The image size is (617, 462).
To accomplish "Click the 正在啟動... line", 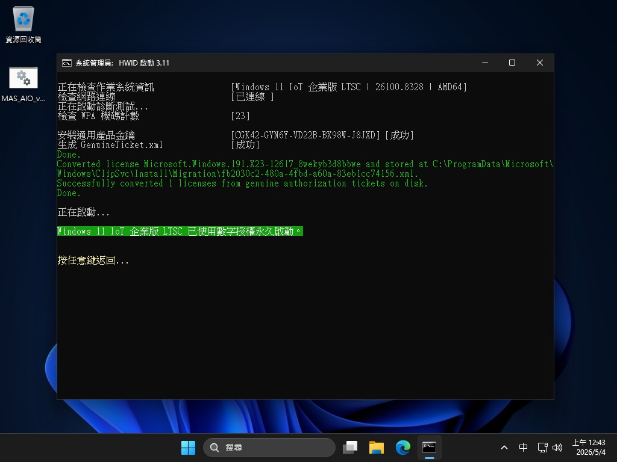I will [x=83, y=212].
